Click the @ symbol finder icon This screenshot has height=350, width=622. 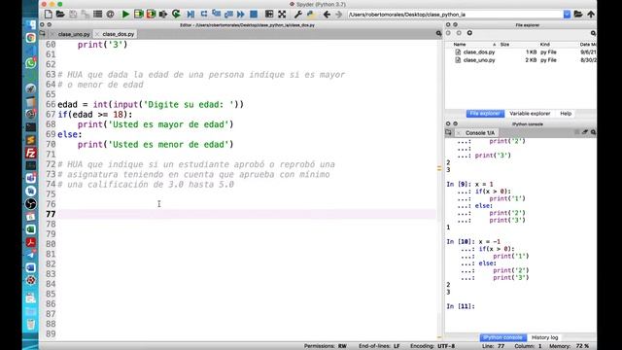[x=110, y=15]
